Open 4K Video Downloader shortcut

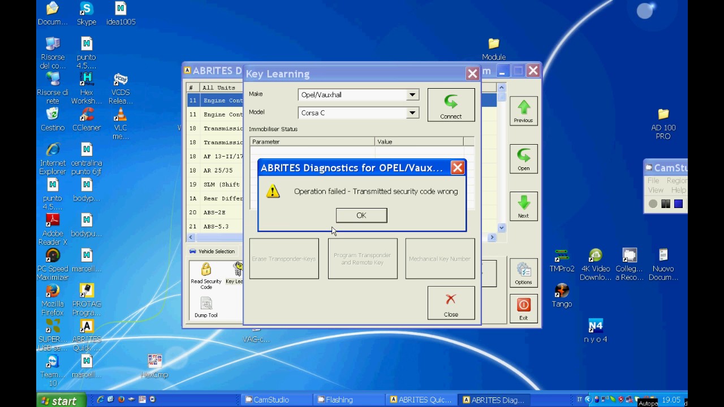pos(596,264)
